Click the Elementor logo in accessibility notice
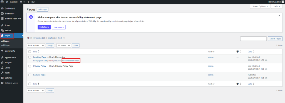The width and height of the screenshot is (285, 103). point(31,17)
